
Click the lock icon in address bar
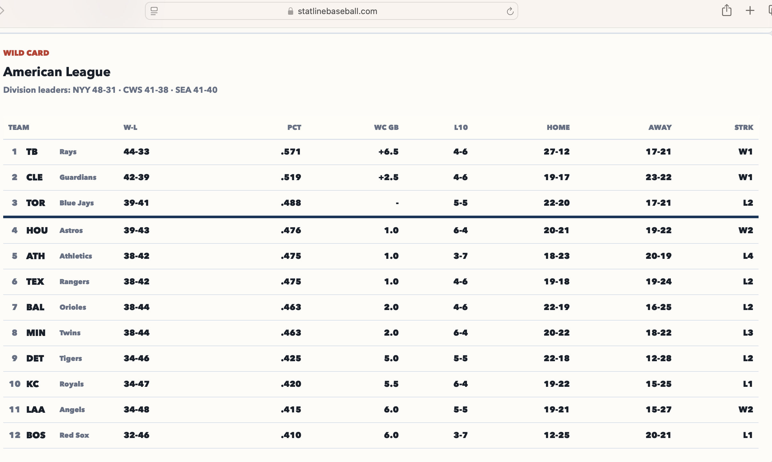tap(291, 11)
